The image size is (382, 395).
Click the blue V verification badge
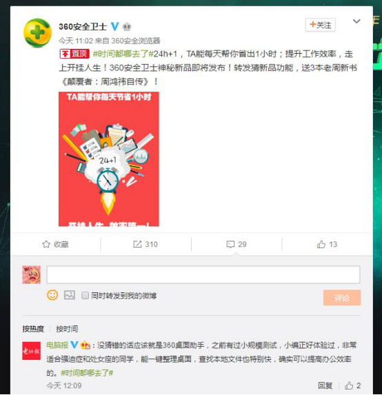(x=115, y=26)
